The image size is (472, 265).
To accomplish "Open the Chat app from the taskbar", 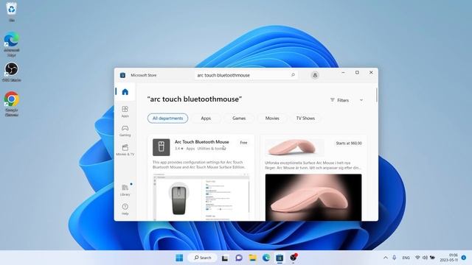I will coord(239,258).
